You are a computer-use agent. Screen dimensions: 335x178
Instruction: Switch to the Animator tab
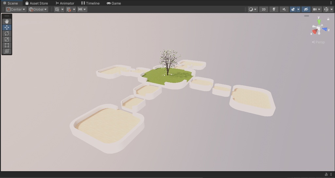click(65, 3)
